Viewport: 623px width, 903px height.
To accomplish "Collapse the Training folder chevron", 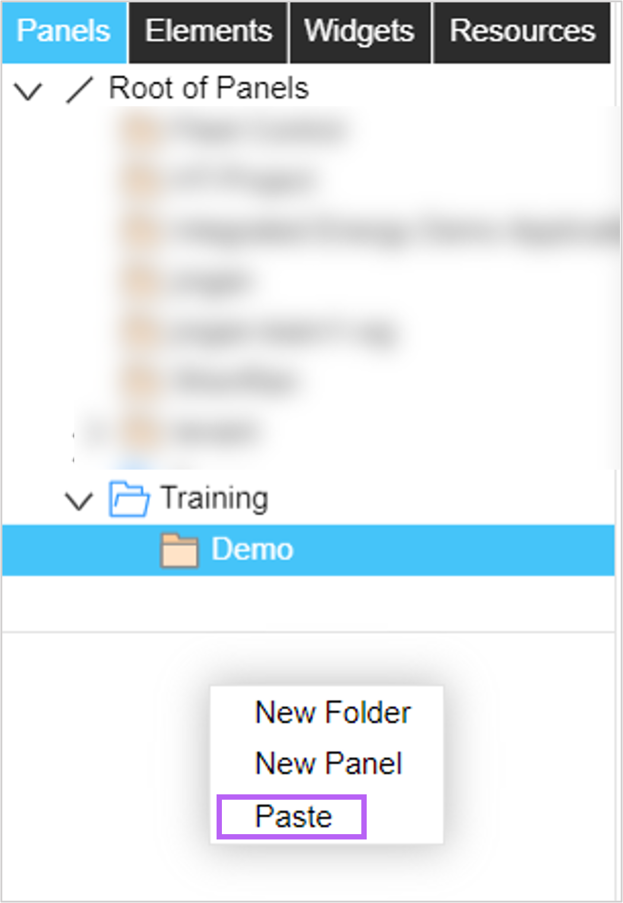I will click(x=79, y=500).
